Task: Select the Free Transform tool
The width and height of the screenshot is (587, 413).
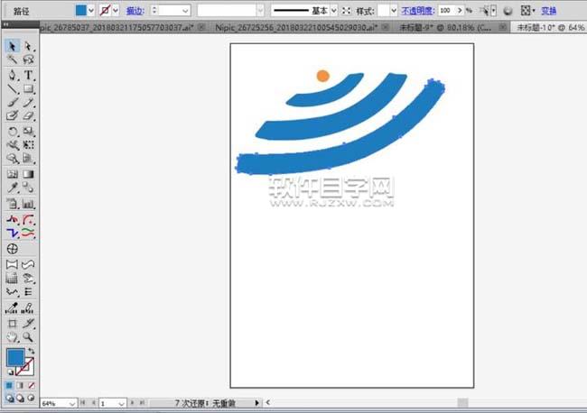Action: tap(28, 145)
